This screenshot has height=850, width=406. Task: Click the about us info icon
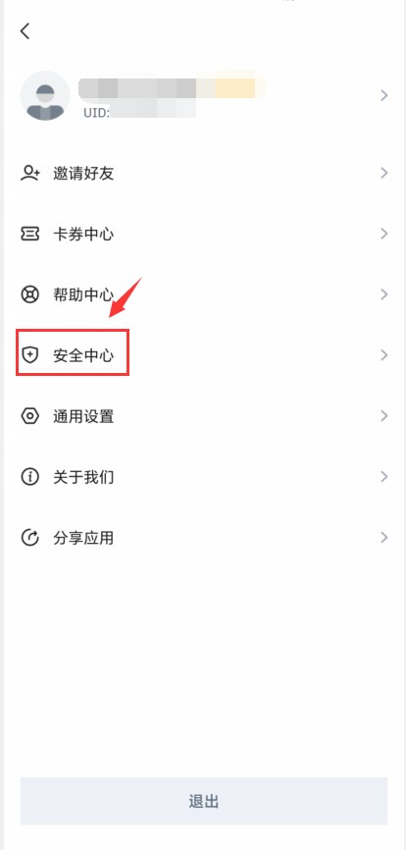coord(29,477)
